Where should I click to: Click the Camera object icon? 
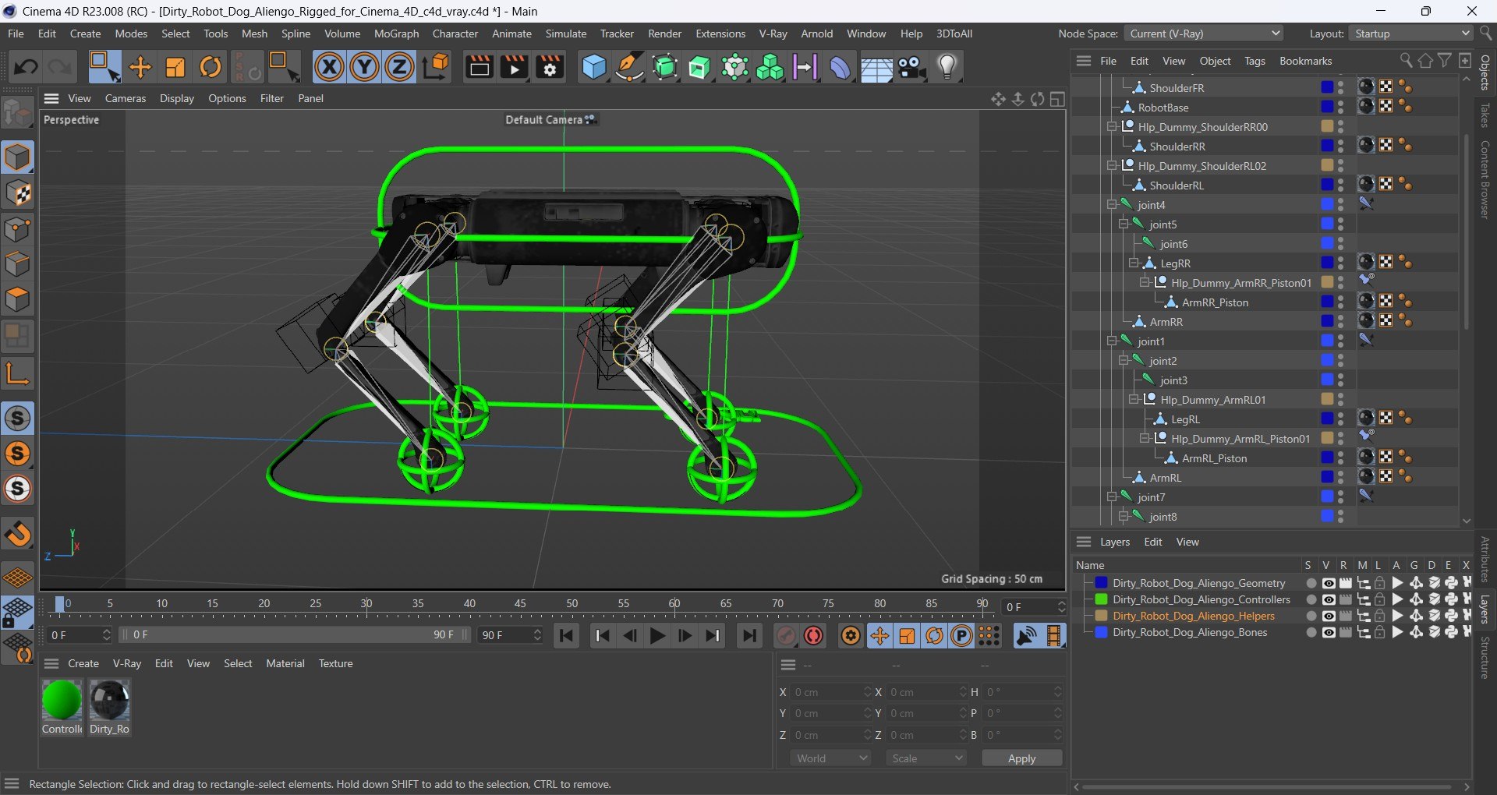(x=911, y=67)
